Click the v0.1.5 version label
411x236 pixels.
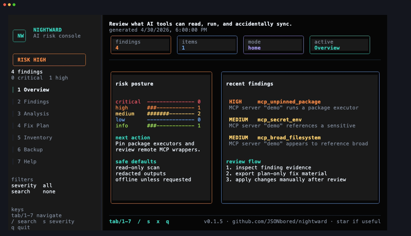[x=213, y=221]
